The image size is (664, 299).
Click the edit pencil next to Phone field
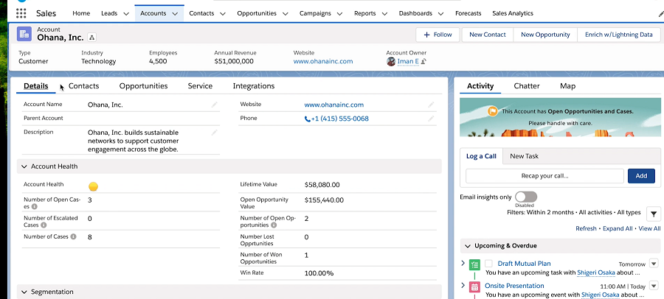(431, 119)
